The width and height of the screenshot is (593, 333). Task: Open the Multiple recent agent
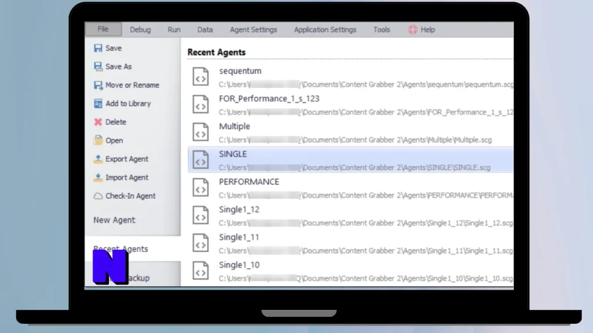pos(350,132)
